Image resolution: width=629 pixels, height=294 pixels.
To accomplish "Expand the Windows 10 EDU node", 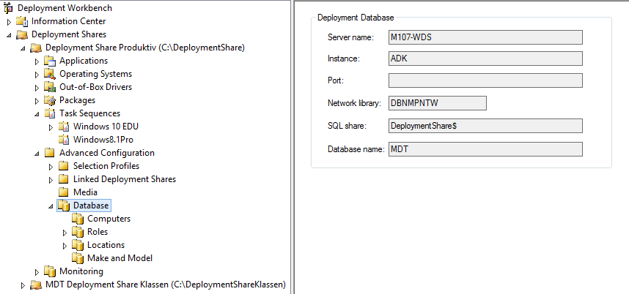I will coord(51,127).
